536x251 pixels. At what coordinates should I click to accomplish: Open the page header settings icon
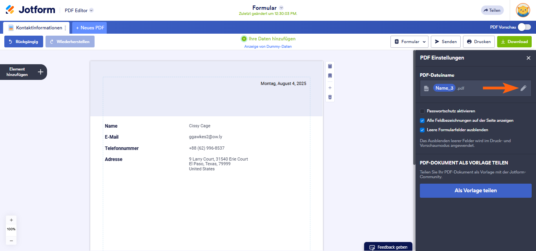[330, 66]
